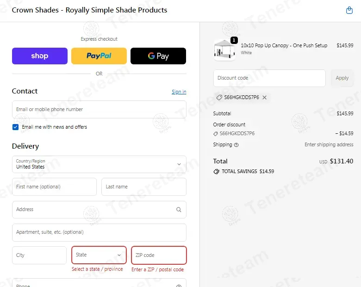
Task: Remove applied discount code S66HGKDDS7P6
Action: (x=265, y=98)
